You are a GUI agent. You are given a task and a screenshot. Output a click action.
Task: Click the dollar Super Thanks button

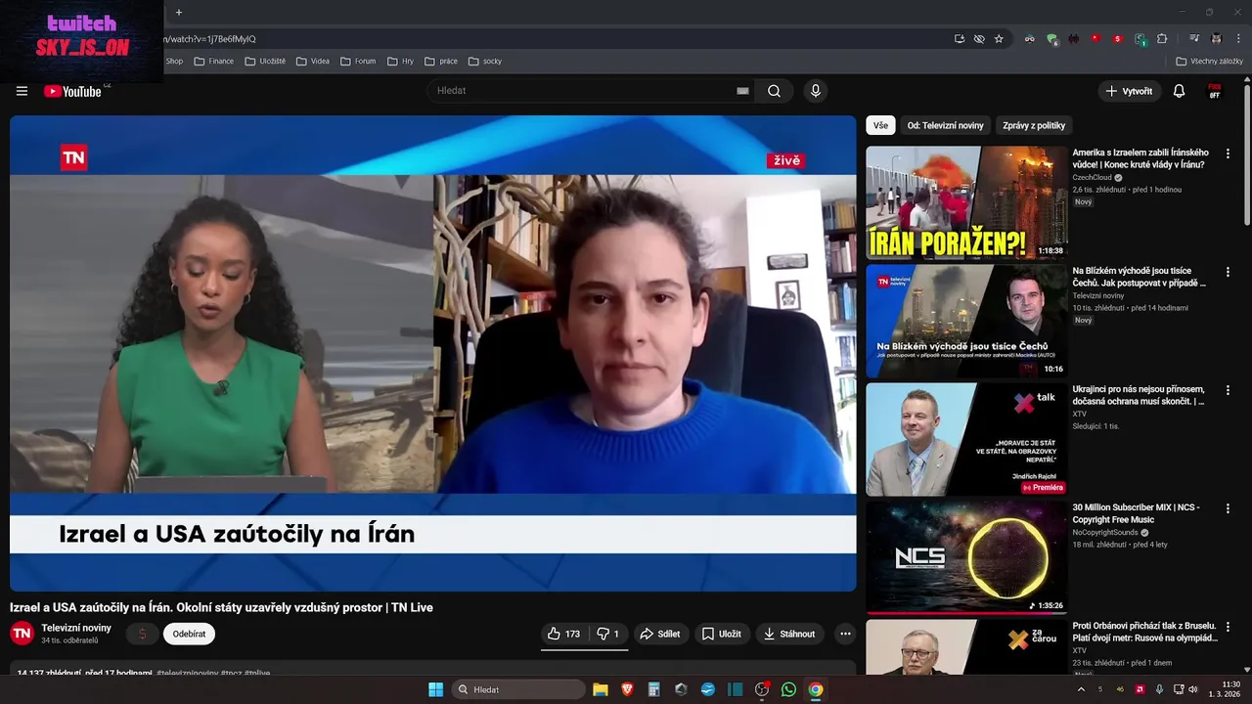click(142, 634)
